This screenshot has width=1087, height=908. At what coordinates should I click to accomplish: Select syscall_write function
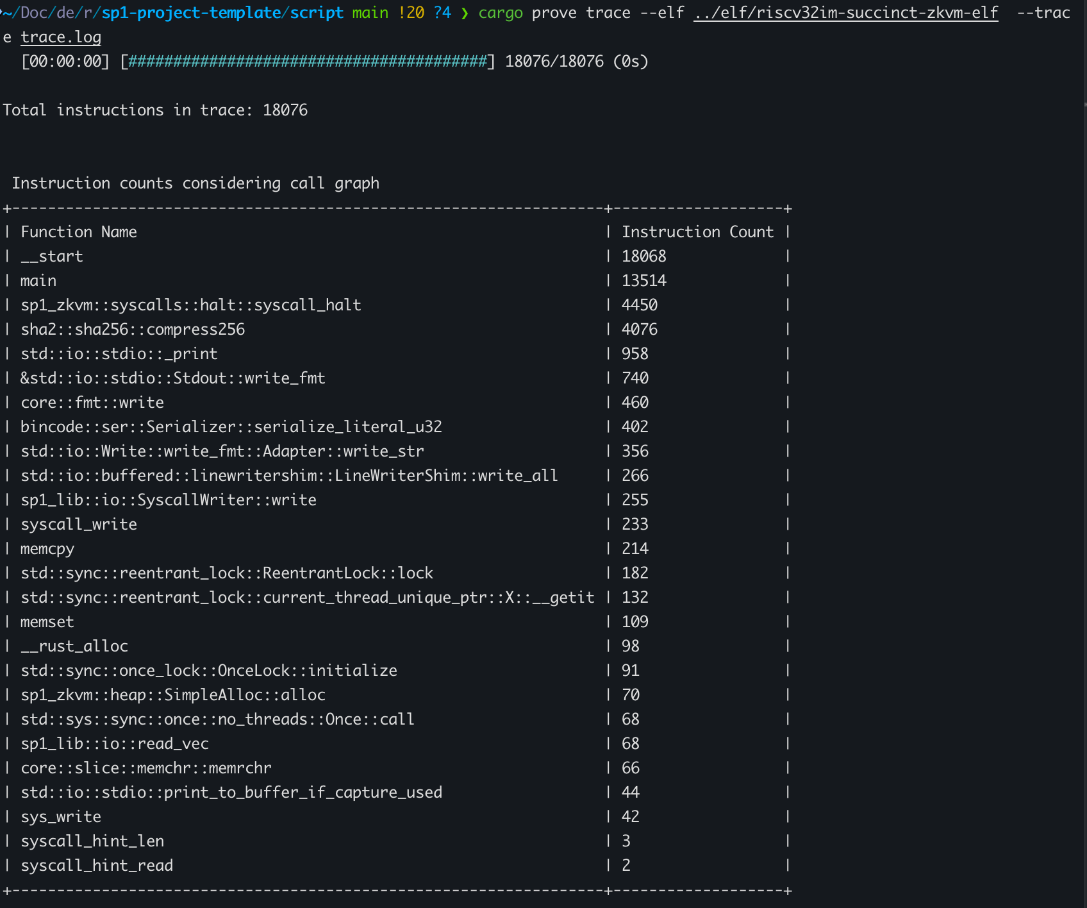point(79,525)
